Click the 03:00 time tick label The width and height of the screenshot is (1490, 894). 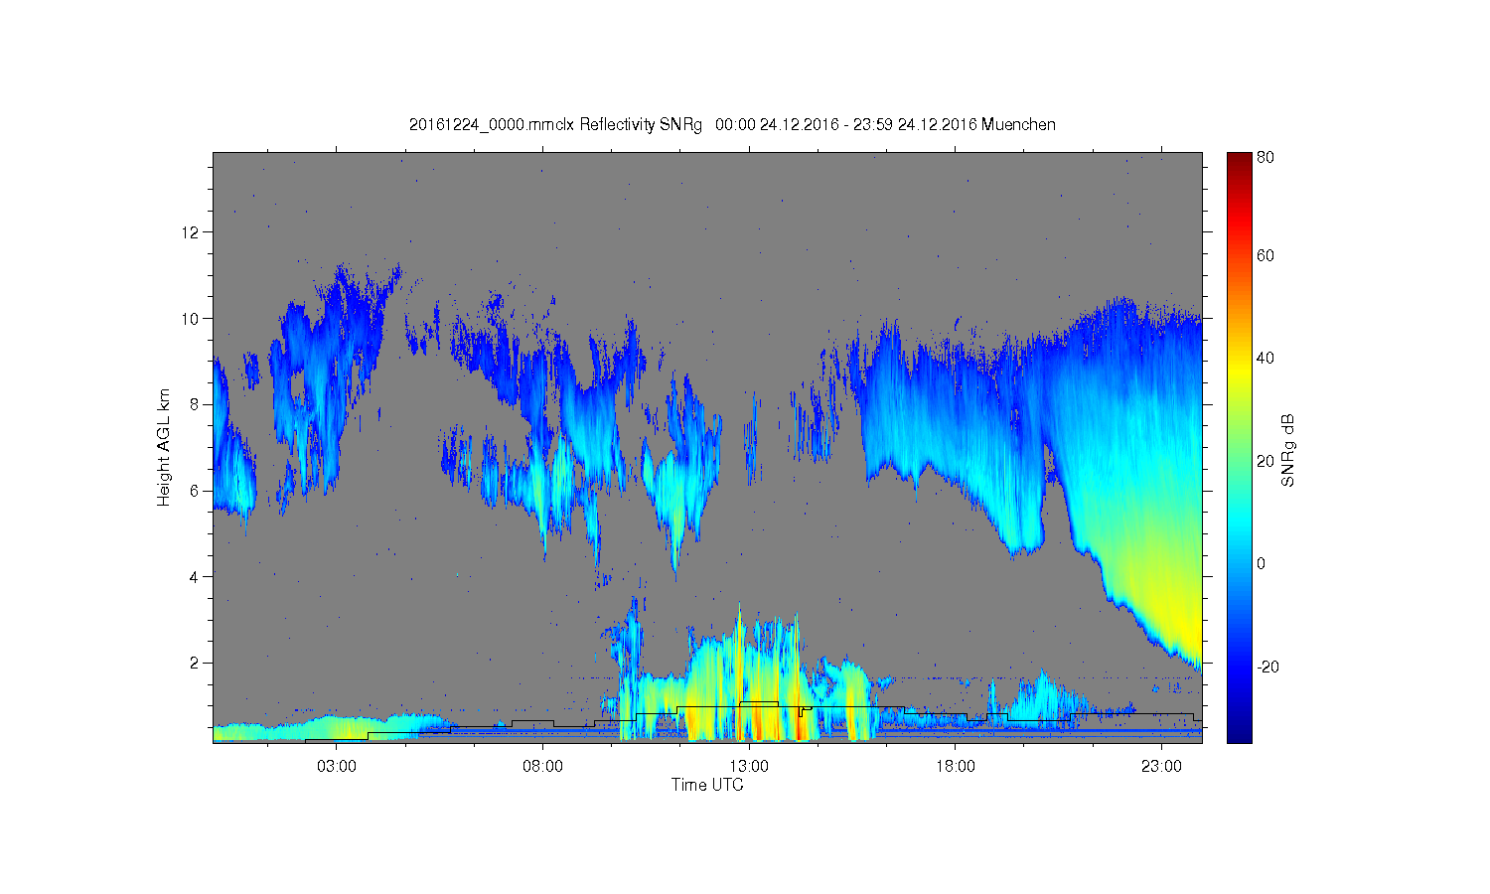pyautogui.click(x=337, y=767)
